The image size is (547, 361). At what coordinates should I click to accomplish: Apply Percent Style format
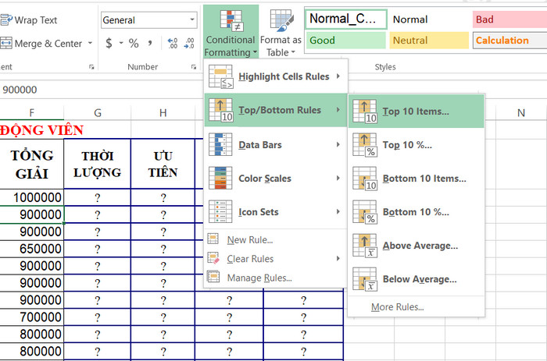[134, 43]
